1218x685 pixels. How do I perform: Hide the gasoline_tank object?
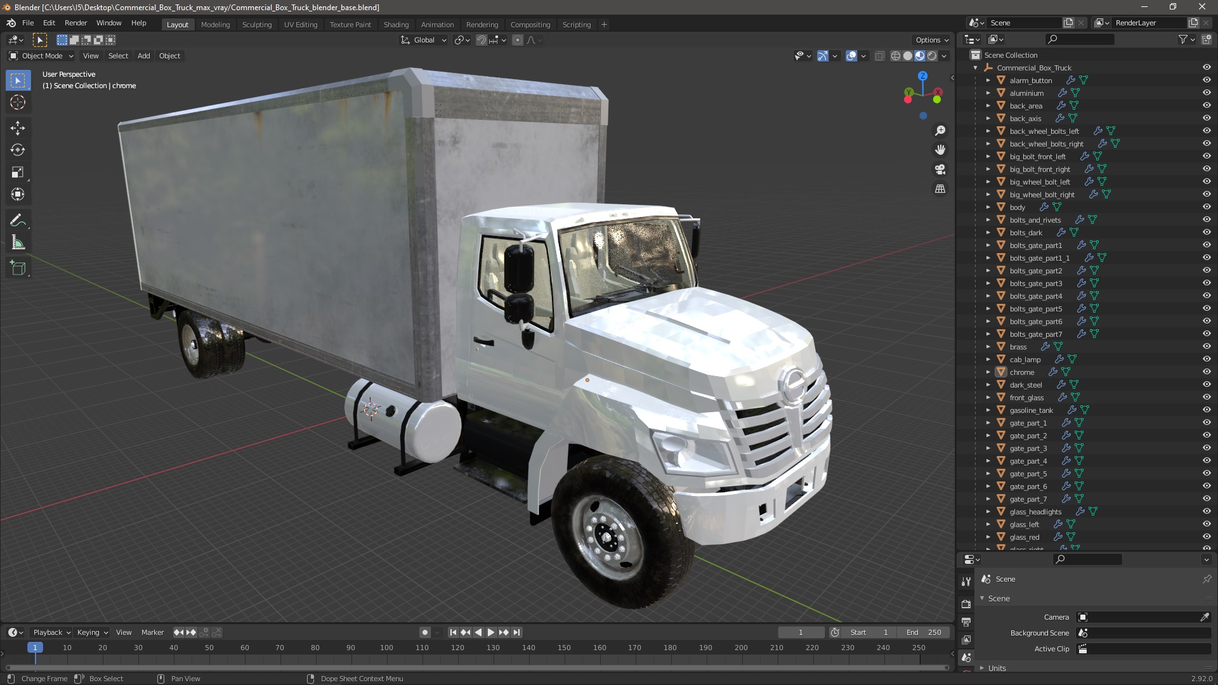[x=1207, y=410]
